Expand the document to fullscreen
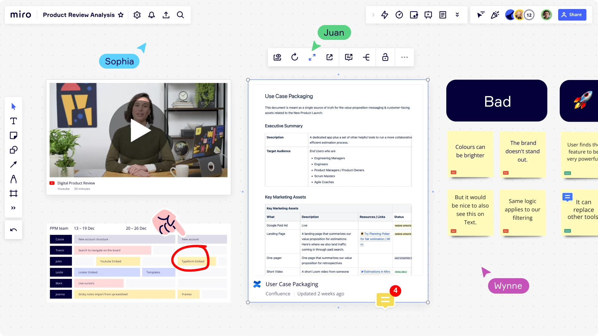This screenshot has width=598, height=336. coord(312,57)
